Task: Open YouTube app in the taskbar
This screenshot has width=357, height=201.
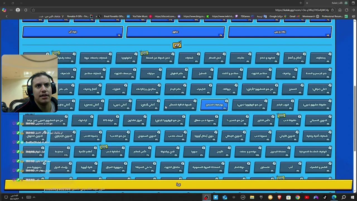Action: tap(307, 197)
